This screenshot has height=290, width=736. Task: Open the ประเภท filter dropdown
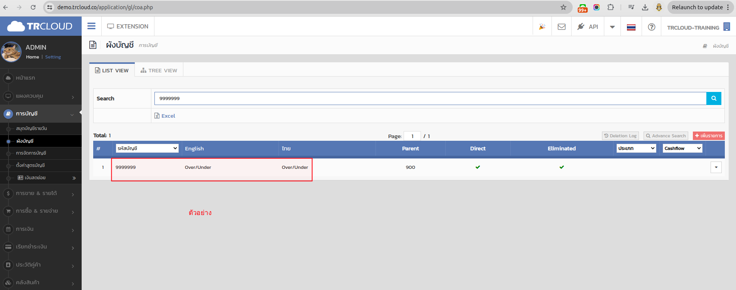636,148
